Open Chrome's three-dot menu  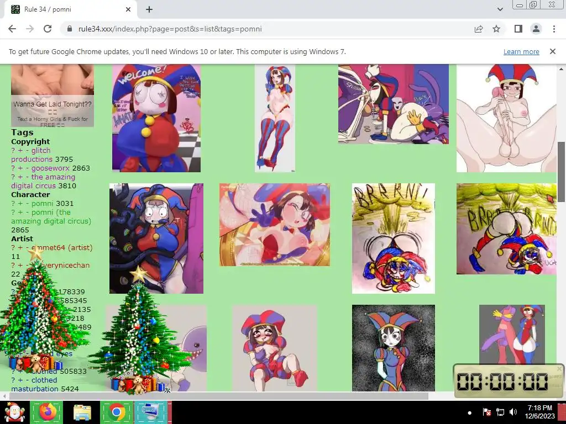(554, 29)
